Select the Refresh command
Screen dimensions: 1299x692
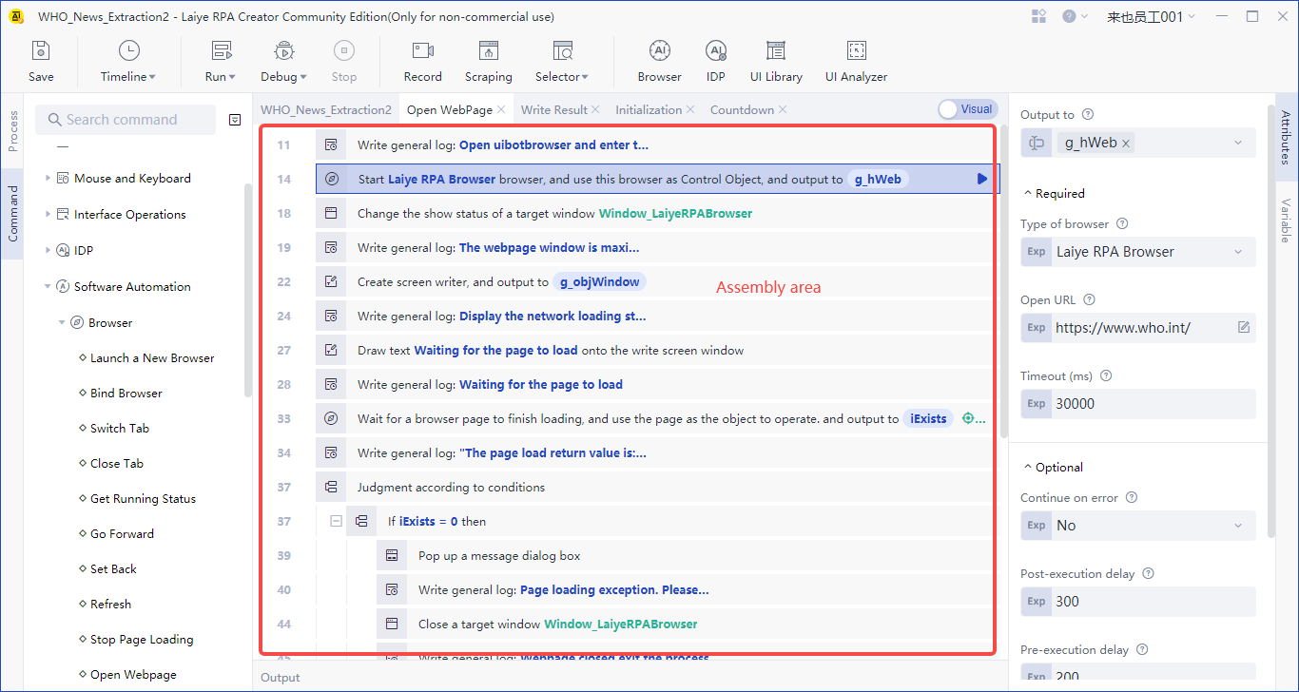click(x=110, y=605)
